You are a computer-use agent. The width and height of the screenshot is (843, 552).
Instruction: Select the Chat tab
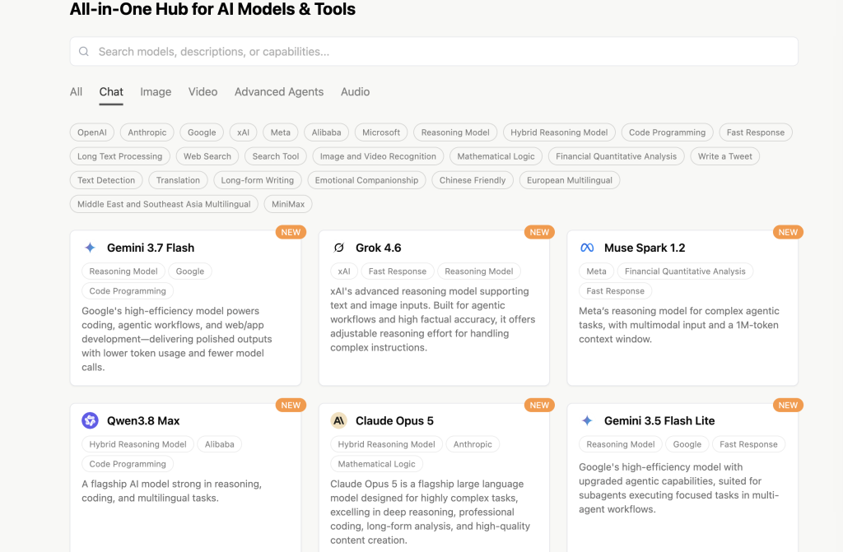(111, 92)
